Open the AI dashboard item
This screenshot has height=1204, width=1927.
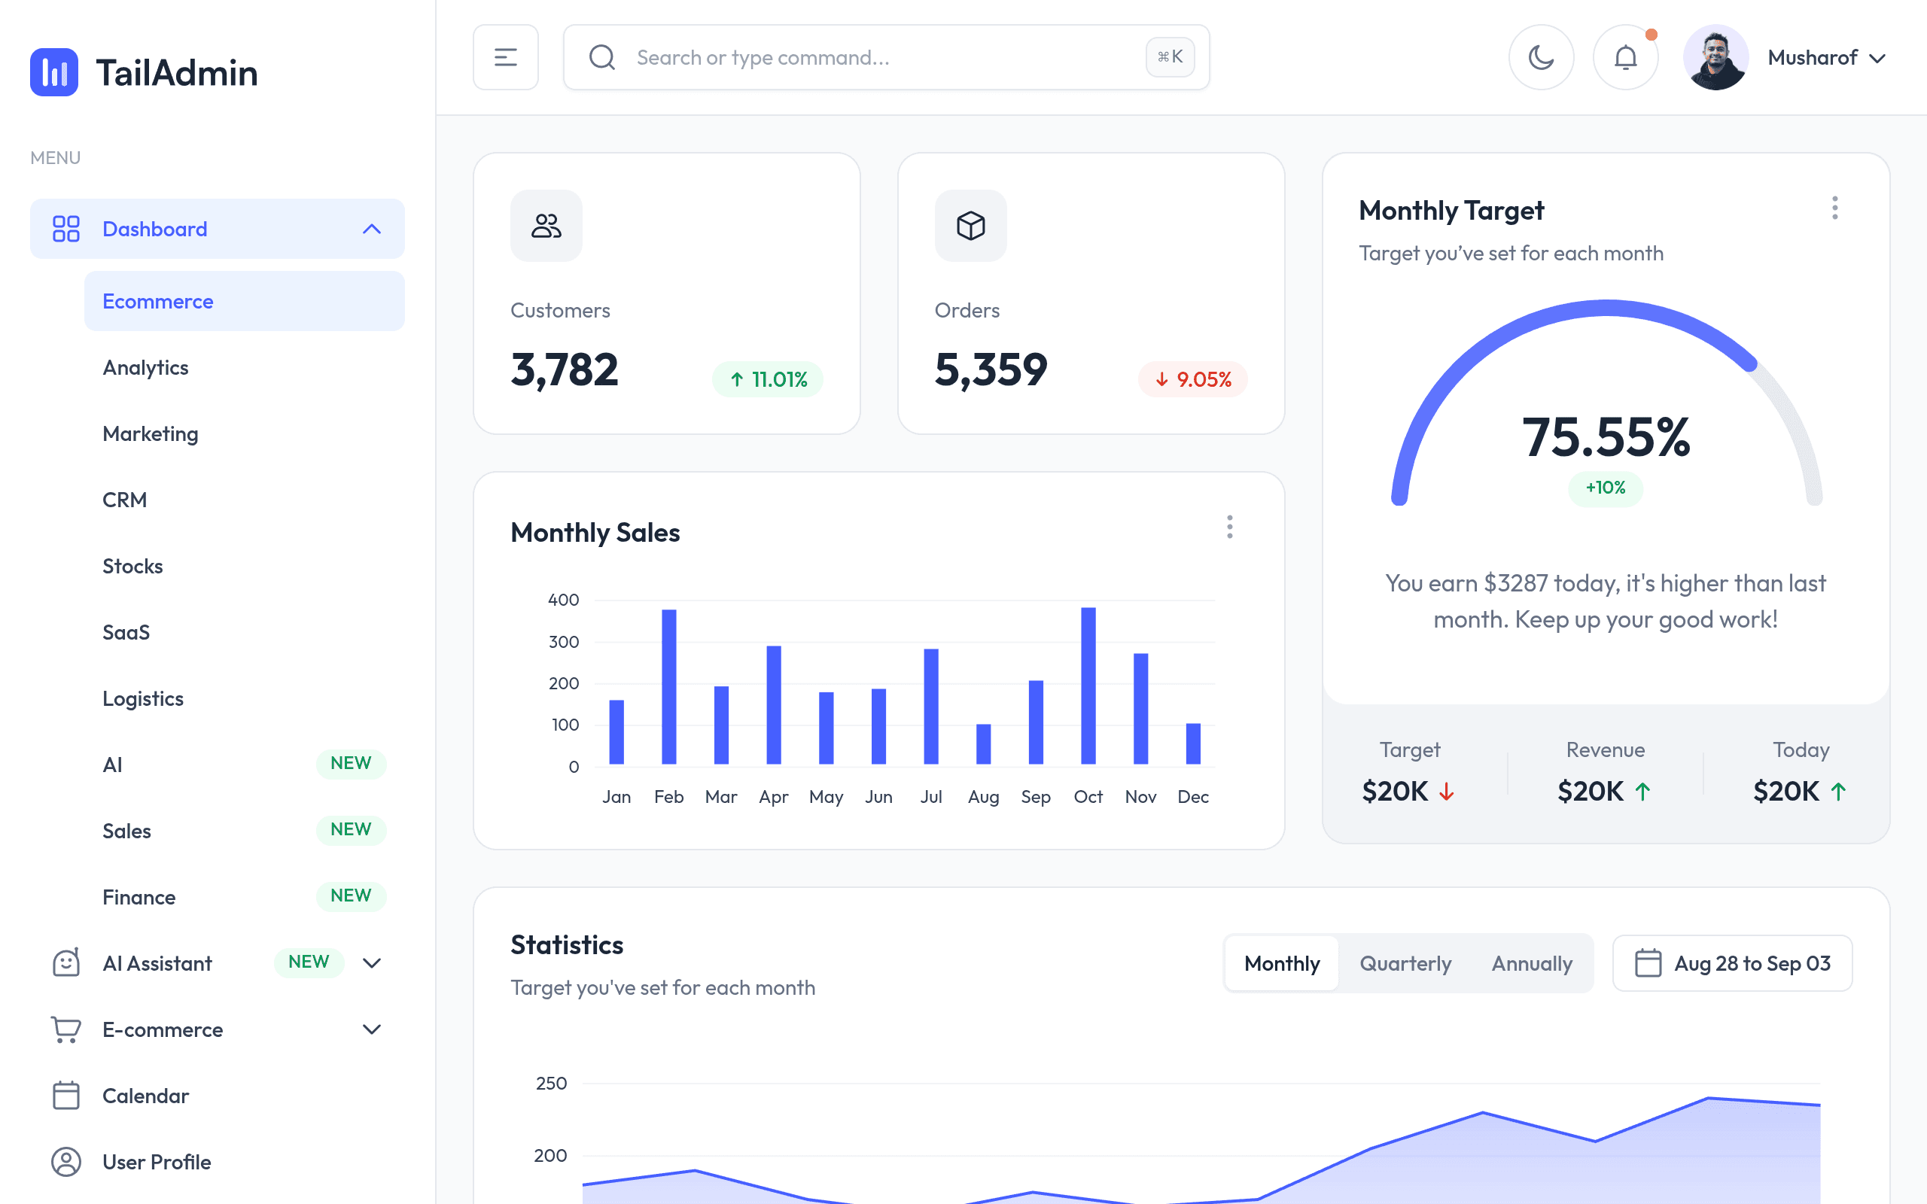pyautogui.click(x=245, y=764)
